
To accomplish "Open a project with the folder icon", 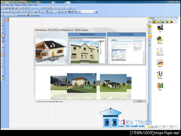I will point(6,8).
